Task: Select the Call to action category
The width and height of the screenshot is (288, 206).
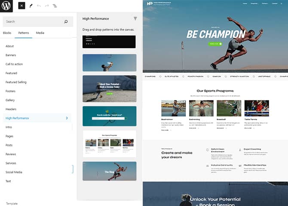Action: [14, 64]
